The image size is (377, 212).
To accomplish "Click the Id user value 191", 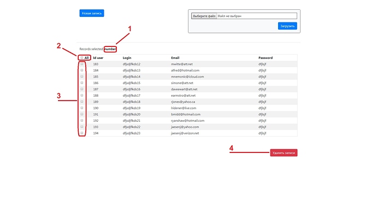I will coord(96,114).
